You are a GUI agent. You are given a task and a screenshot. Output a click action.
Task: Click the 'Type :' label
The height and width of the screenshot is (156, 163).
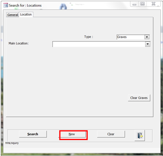89,37
